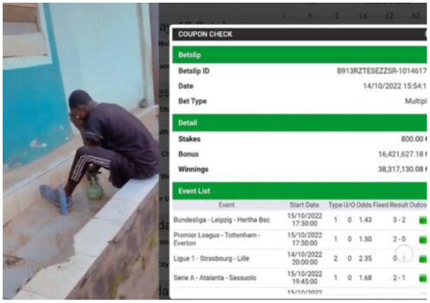Select the Betslip section header
The image size is (430, 303).
pos(300,55)
